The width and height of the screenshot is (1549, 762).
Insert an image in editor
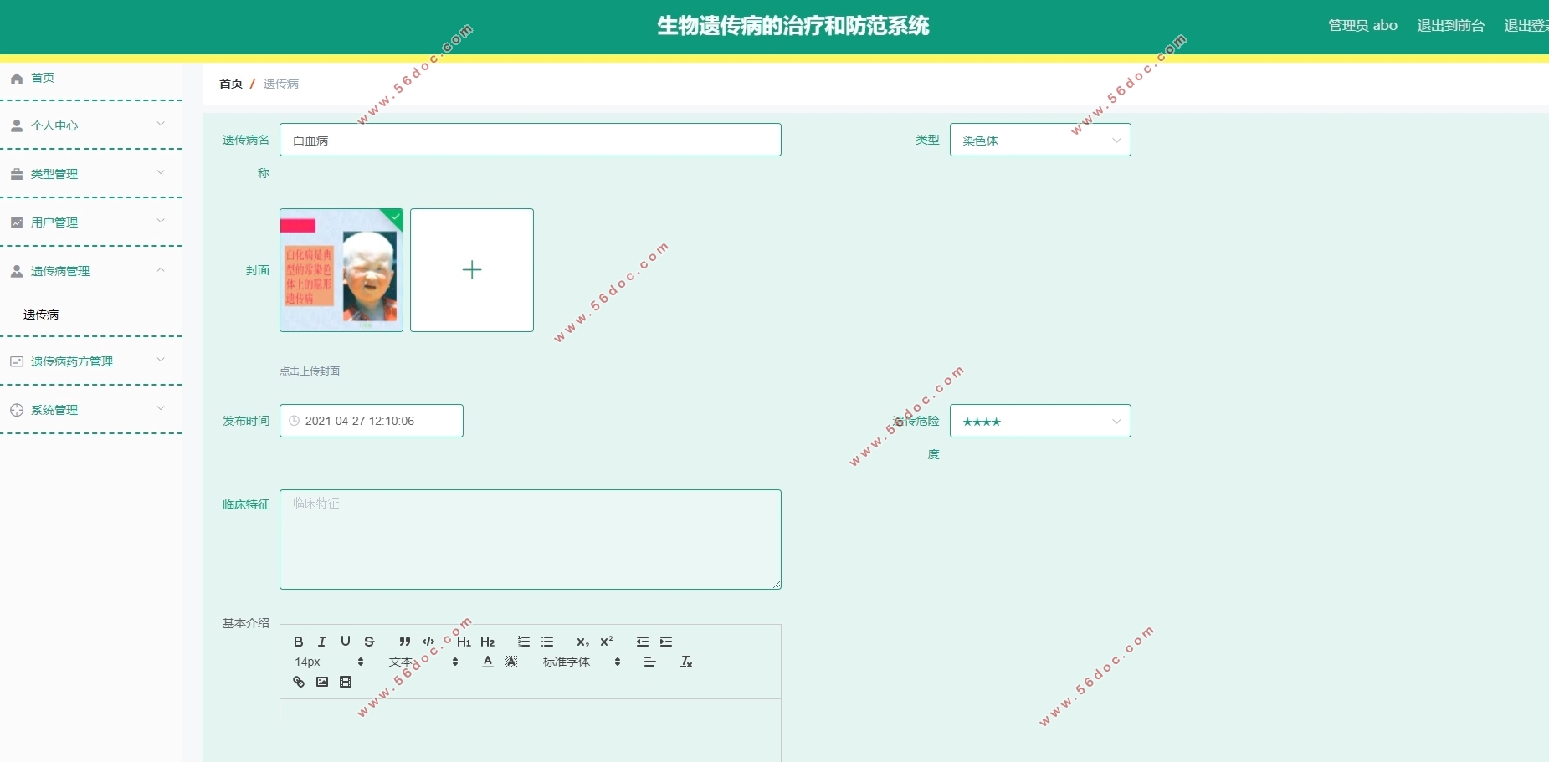pos(322,682)
